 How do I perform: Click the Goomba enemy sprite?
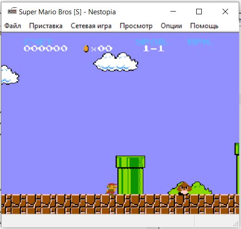[x=184, y=189]
